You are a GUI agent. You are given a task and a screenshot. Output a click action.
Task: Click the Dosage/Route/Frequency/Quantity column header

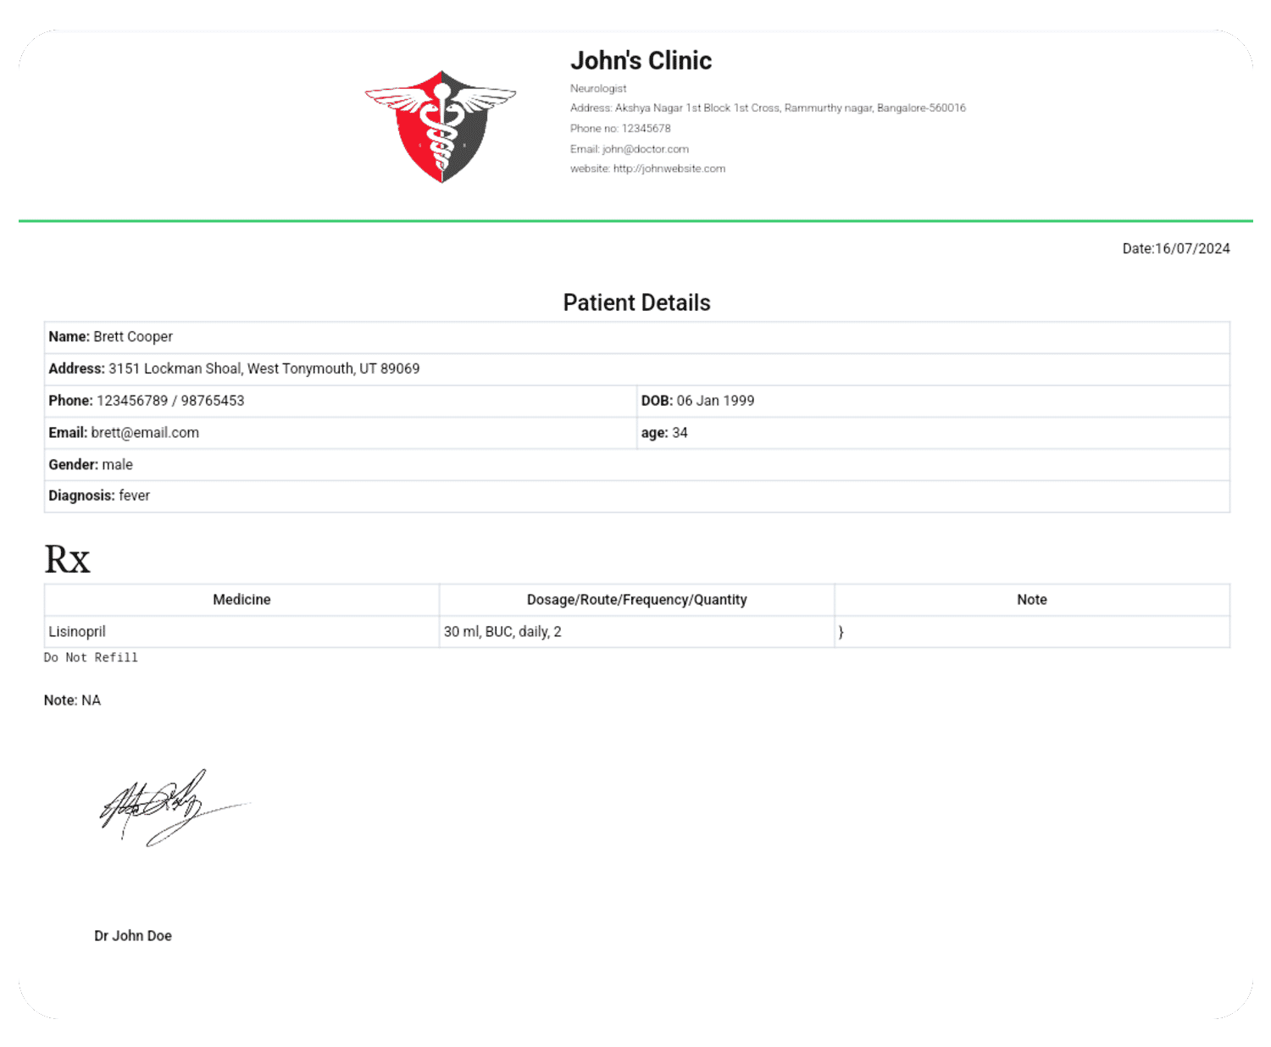[x=636, y=600]
